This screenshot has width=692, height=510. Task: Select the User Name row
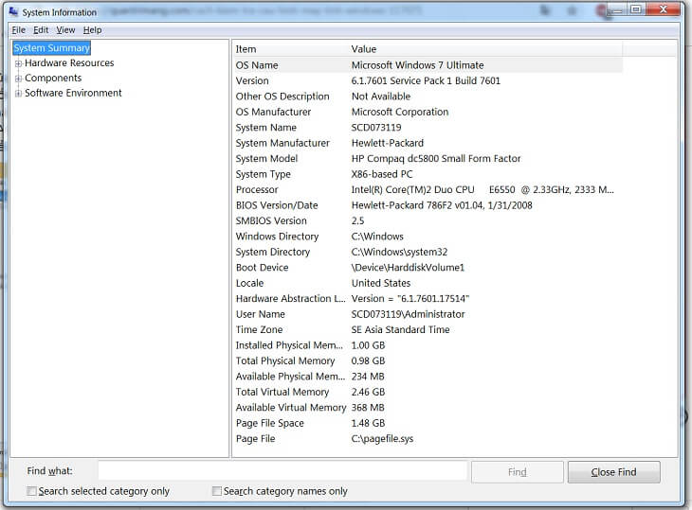click(x=428, y=314)
